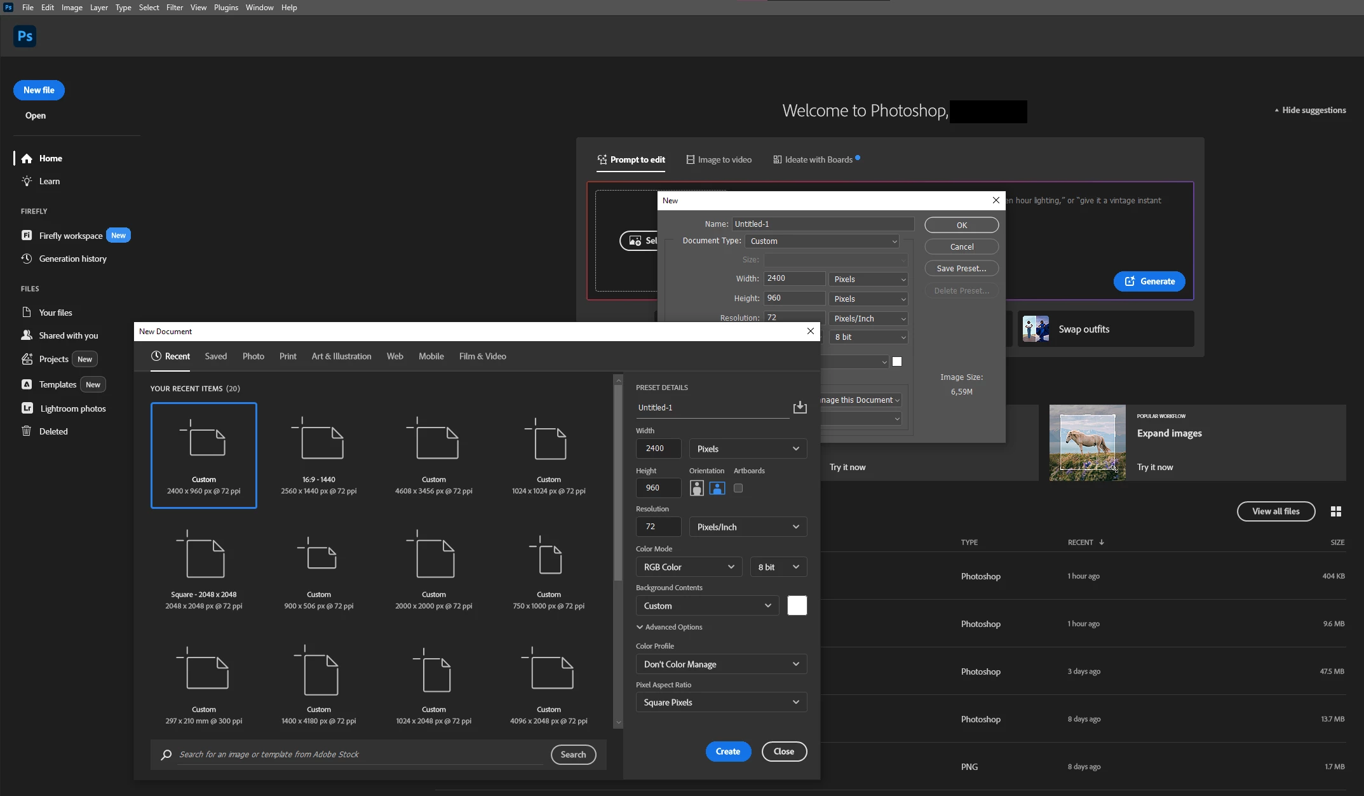
Task: Select the 297 x 210 mm preset icon
Action: pyautogui.click(x=203, y=668)
